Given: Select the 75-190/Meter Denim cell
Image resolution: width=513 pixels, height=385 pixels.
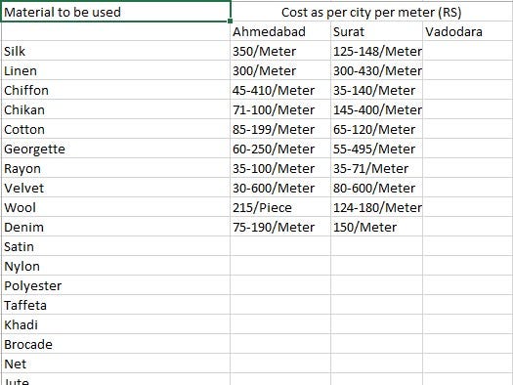Looking at the screenshot, I should pos(280,227).
